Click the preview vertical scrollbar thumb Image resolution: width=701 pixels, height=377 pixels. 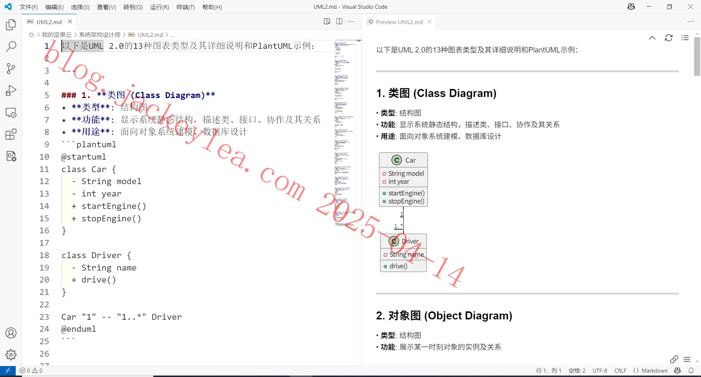pyautogui.click(x=697, y=56)
